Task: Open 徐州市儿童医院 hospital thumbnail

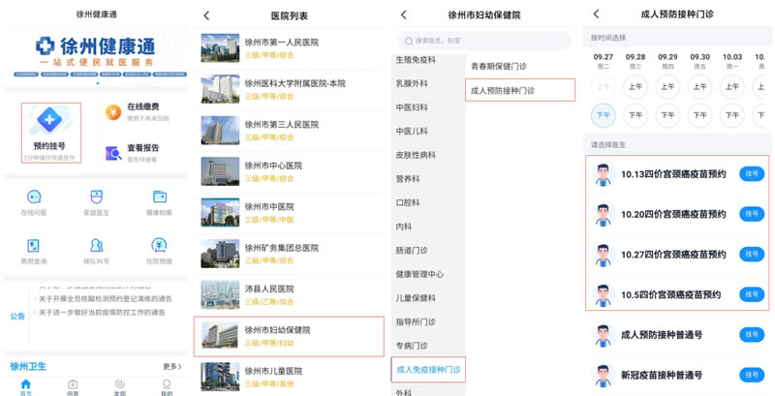Action: [x=220, y=377]
